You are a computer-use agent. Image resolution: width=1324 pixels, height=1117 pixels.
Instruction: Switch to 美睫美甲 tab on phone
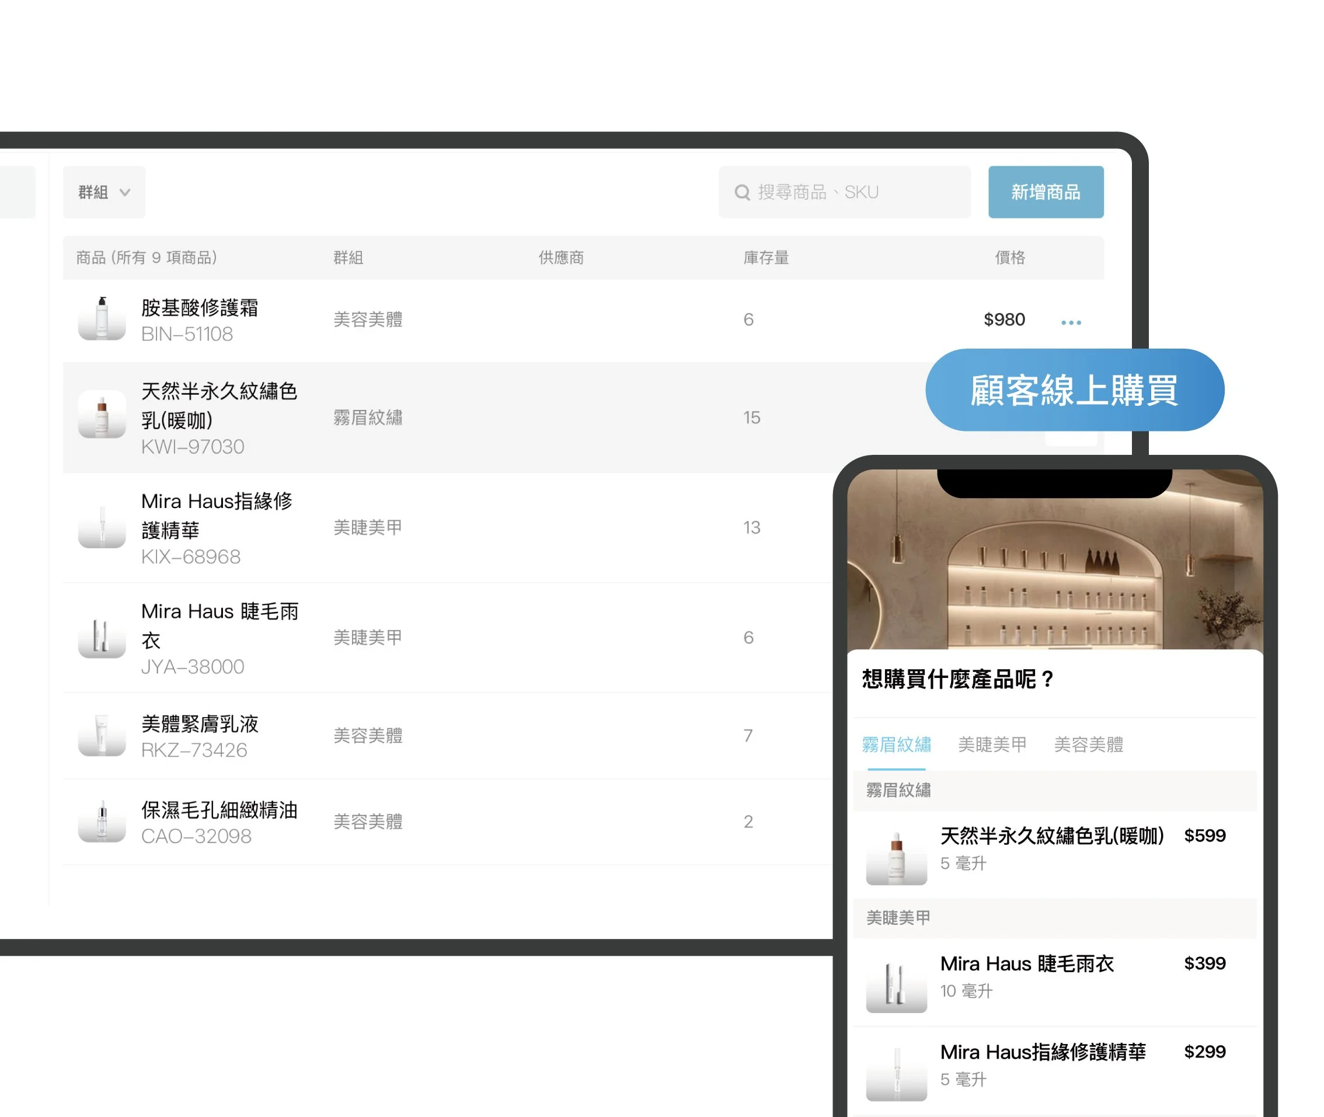coord(992,744)
